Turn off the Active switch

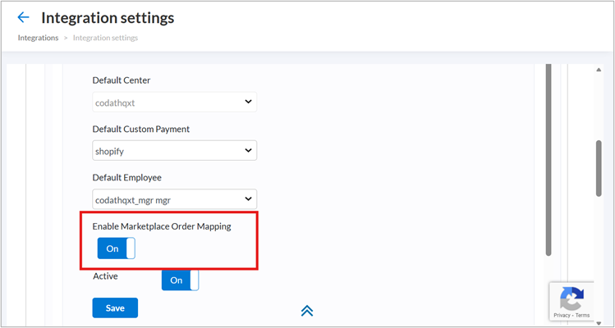point(180,280)
